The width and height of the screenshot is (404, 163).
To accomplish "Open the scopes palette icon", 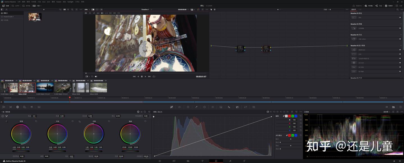I will click(393, 107).
